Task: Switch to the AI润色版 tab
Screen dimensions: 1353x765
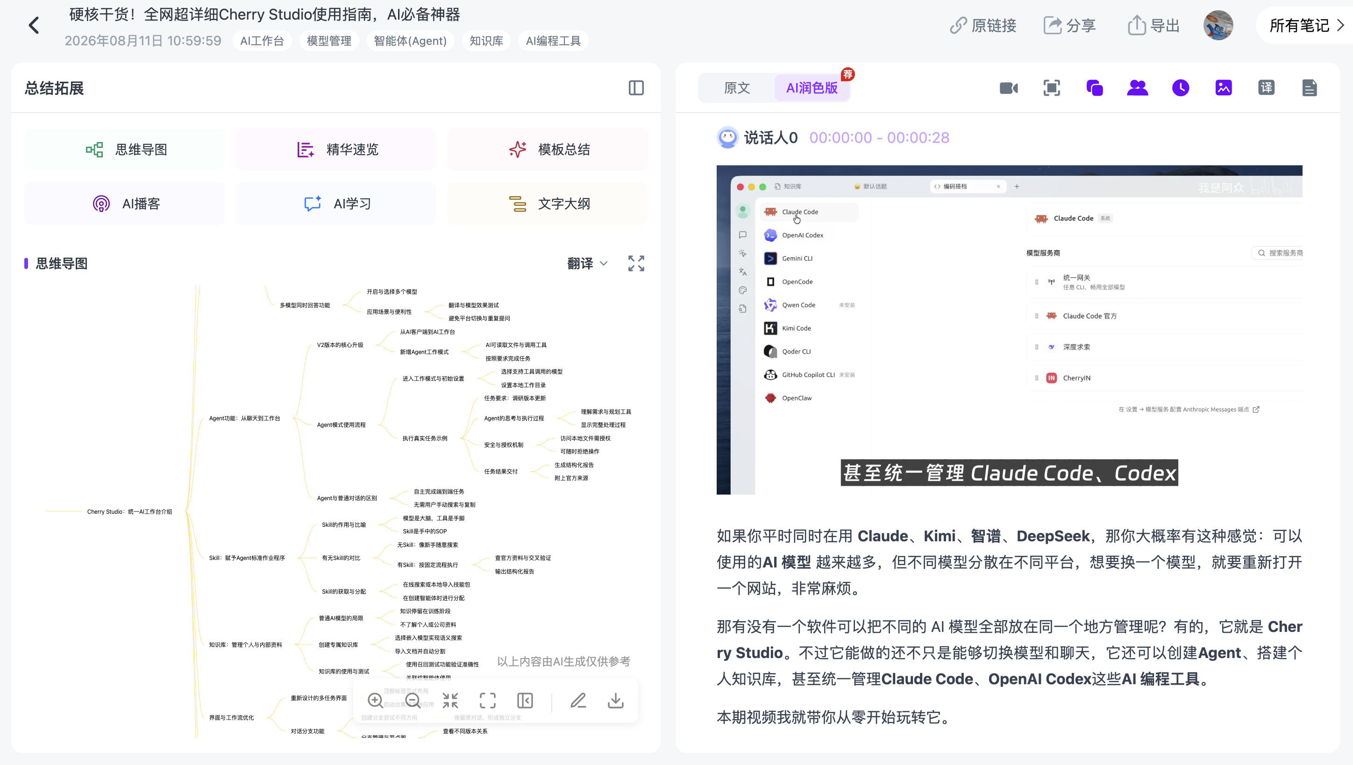Action: pyautogui.click(x=812, y=88)
